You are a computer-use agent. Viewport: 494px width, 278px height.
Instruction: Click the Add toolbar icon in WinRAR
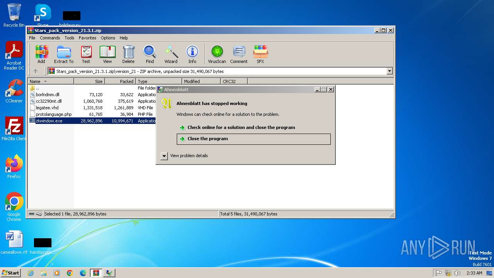click(41, 54)
